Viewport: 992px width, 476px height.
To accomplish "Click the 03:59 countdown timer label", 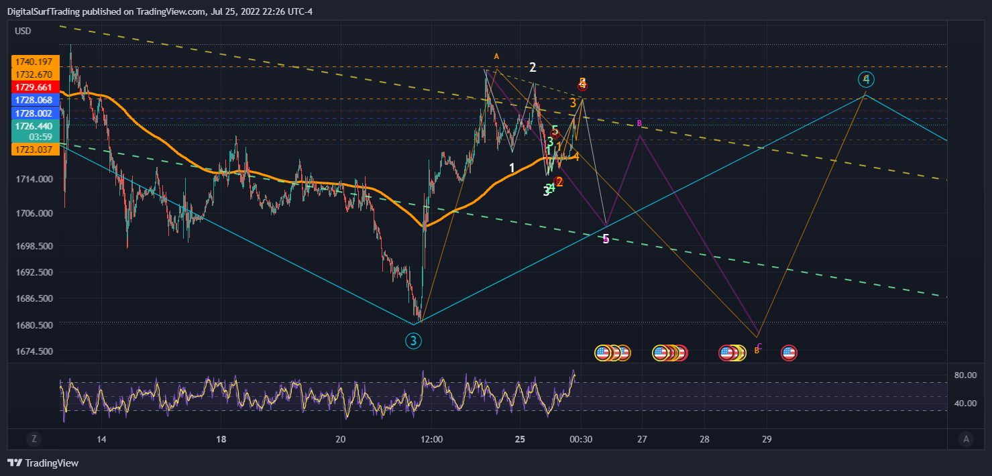I will pos(41,137).
